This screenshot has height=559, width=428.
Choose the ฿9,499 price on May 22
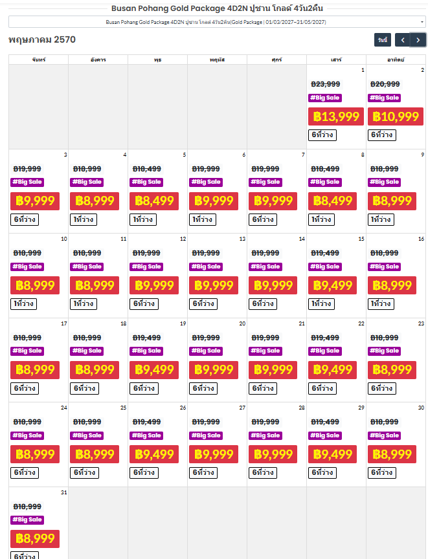(x=332, y=369)
